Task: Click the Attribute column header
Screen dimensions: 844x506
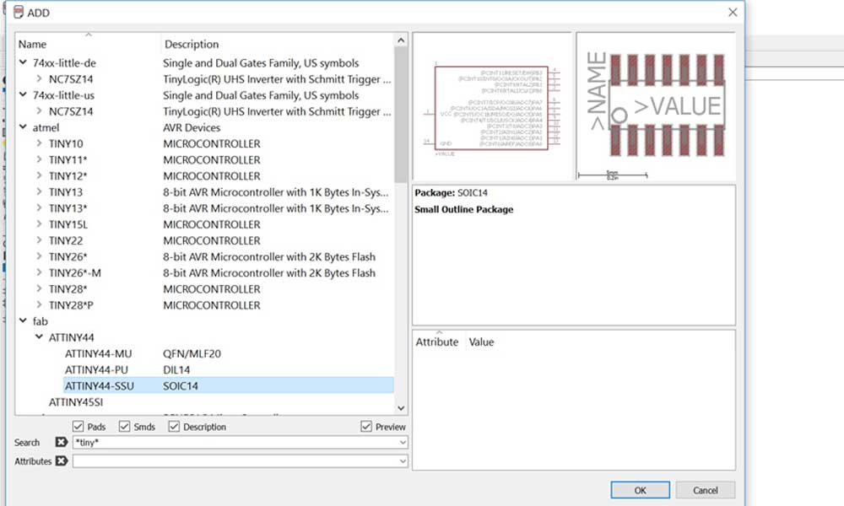Action: [x=437, y=342]
